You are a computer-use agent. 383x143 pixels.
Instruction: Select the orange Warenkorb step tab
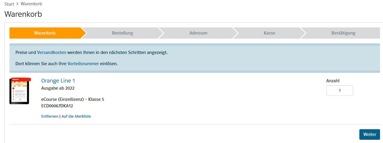(x=45, y=33)
